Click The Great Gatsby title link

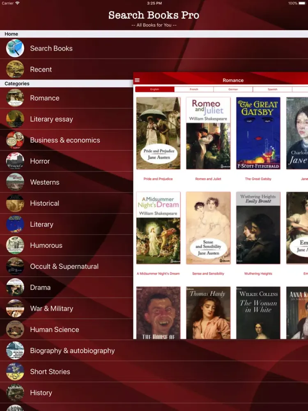[258, 179]
